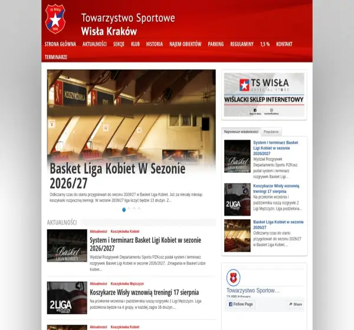Open article System i terminarz Basket Ligi Kobiet w sezonie 2026/2027
Screen dimensions: 354x330
[x=145, y=244]
